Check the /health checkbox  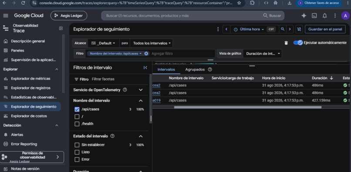77,124
